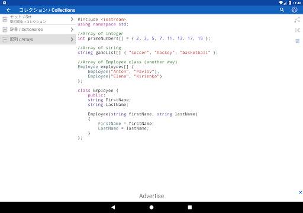This screenshot has height=213, width=303.
Task: Tap the list icon beside 配列 / Arrays
Action: [x=5, y=39]
